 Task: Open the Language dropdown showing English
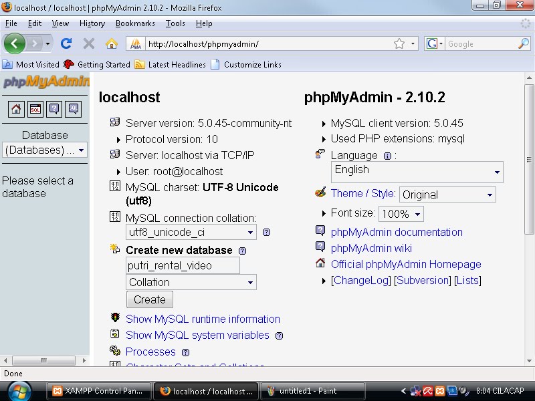[417, 172]
